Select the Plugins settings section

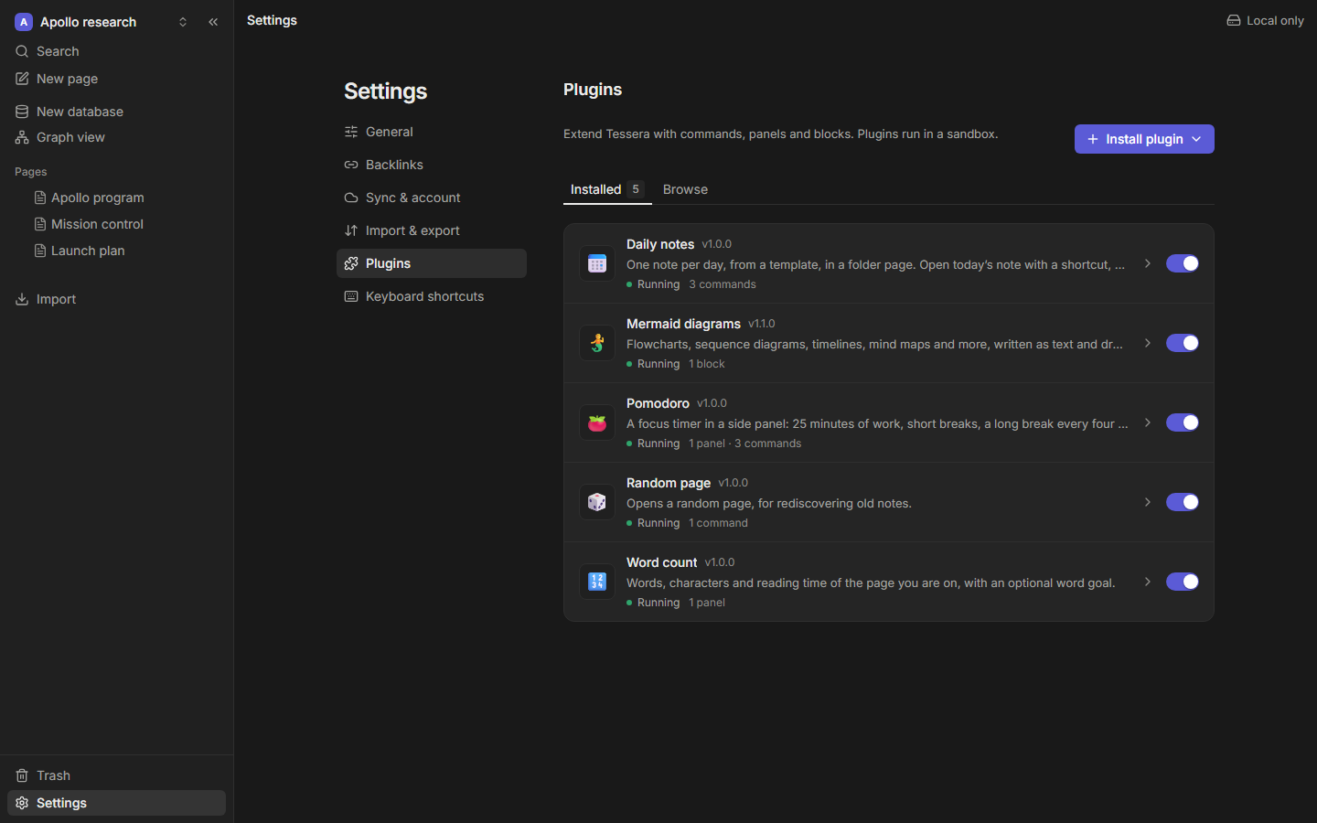[x=432, y=263]
